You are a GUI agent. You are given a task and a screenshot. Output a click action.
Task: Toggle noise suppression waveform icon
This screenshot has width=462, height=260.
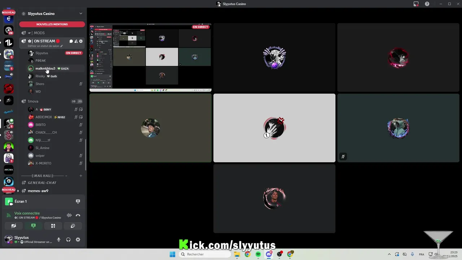click(x=69, y=215)
